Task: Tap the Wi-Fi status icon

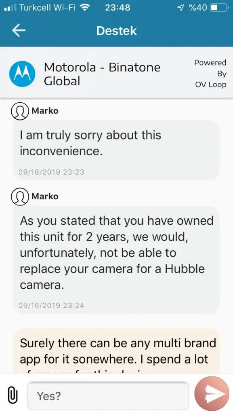Action: click(84, 8)
